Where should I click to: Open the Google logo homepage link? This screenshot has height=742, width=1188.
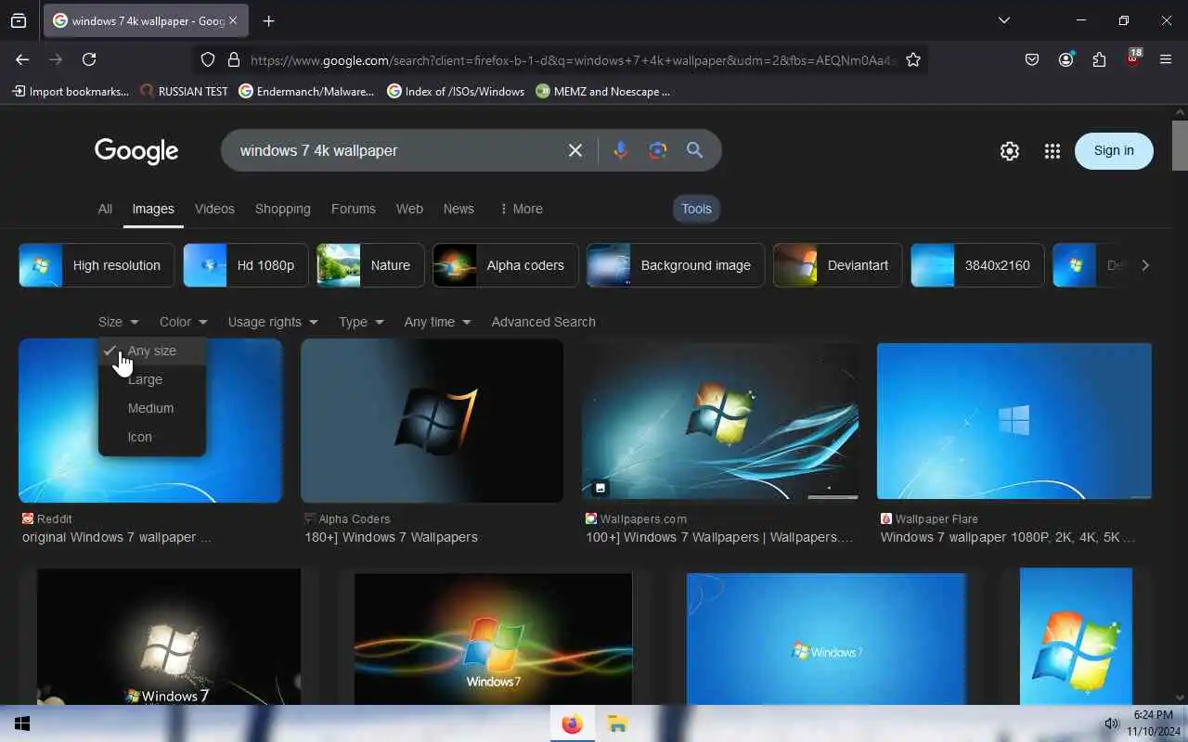coord(136,151)
